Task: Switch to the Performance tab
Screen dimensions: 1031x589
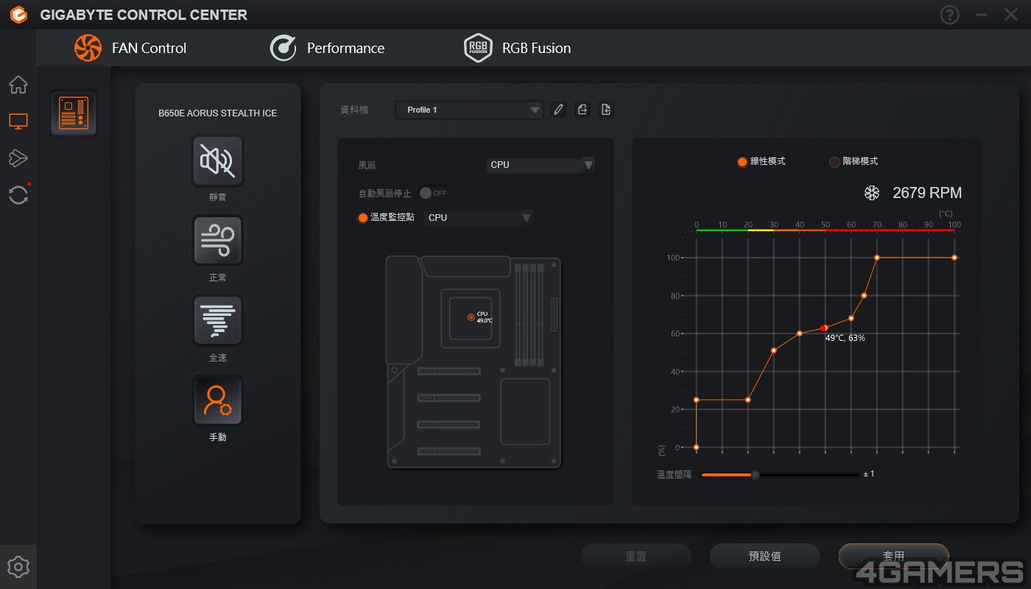Action: (x=328, y=48)
